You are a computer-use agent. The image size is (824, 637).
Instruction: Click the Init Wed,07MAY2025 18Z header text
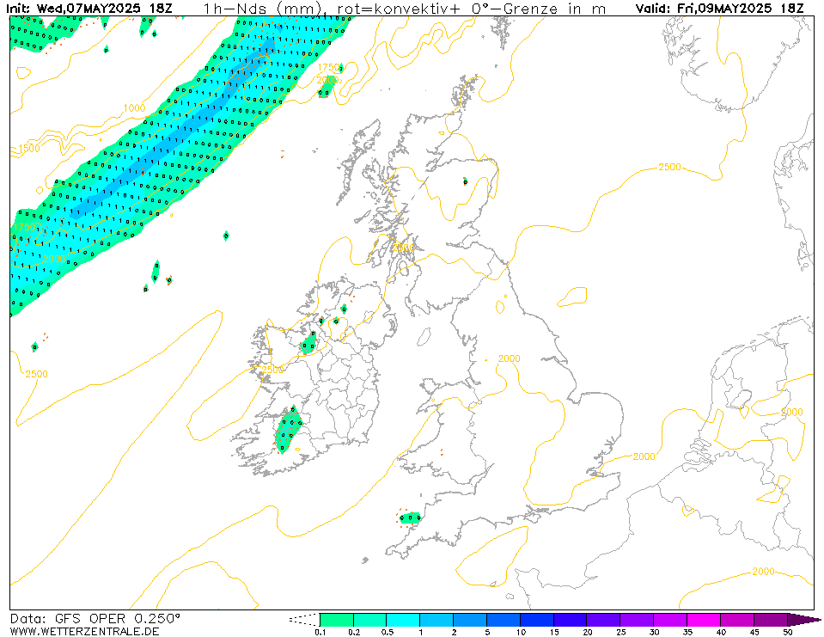pyautogui.click(x=89, y=8)
